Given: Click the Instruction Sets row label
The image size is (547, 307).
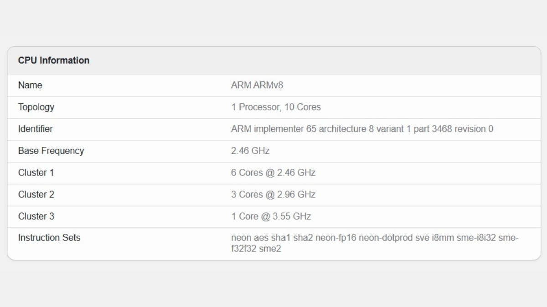Looking at the screenshot, I should tap(49, 237).
